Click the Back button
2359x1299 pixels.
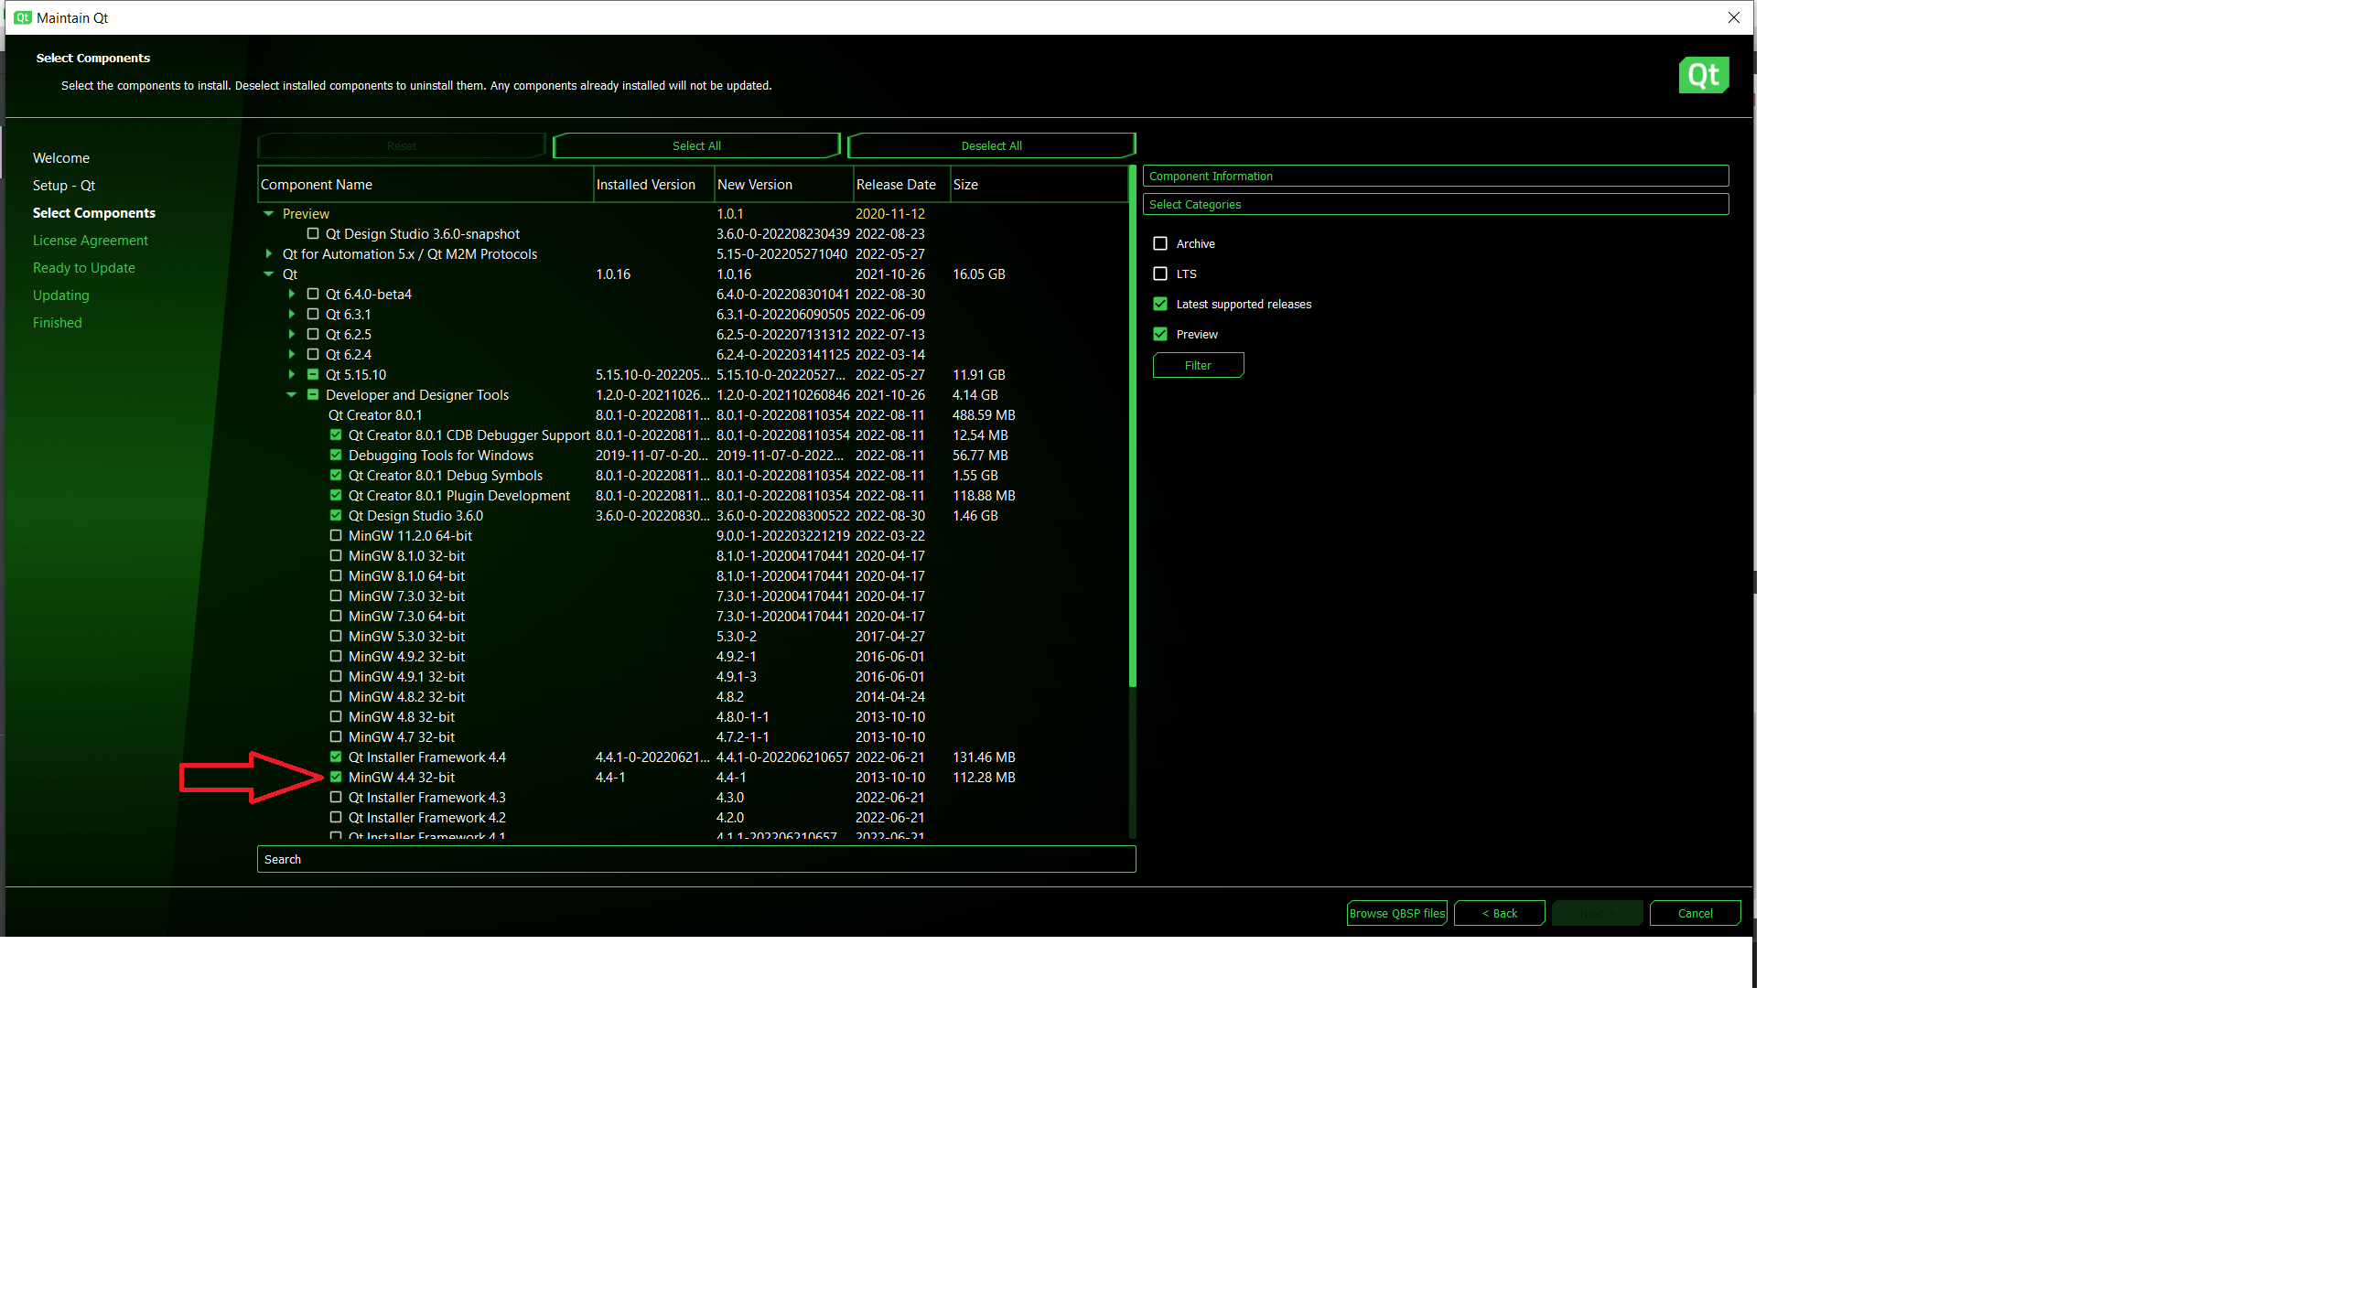tap(1499, 914)
